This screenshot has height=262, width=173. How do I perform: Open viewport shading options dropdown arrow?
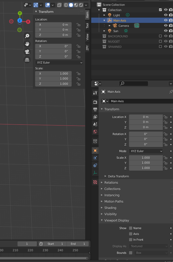coord(86,5)
